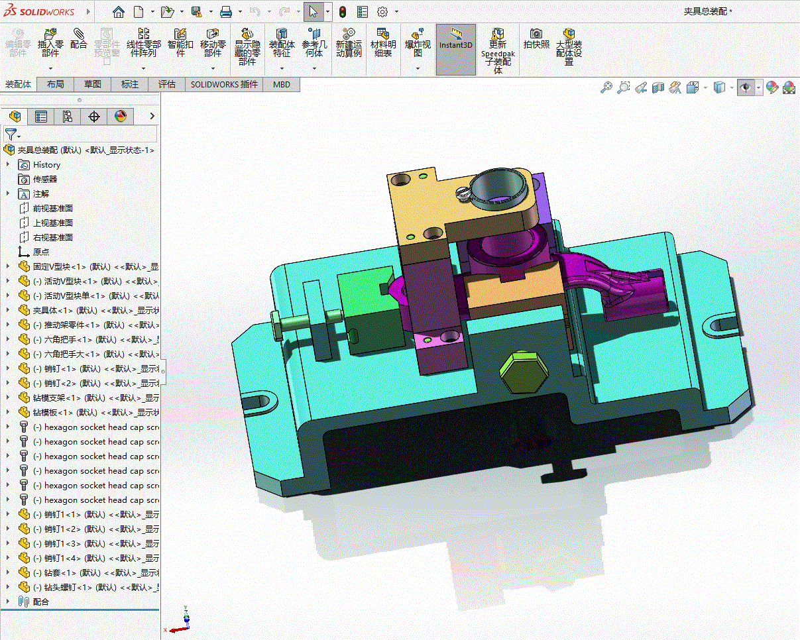The image size is (800, 640).
Task: Click the 配合 mate paperclip tool
Action: pos(79,39)
